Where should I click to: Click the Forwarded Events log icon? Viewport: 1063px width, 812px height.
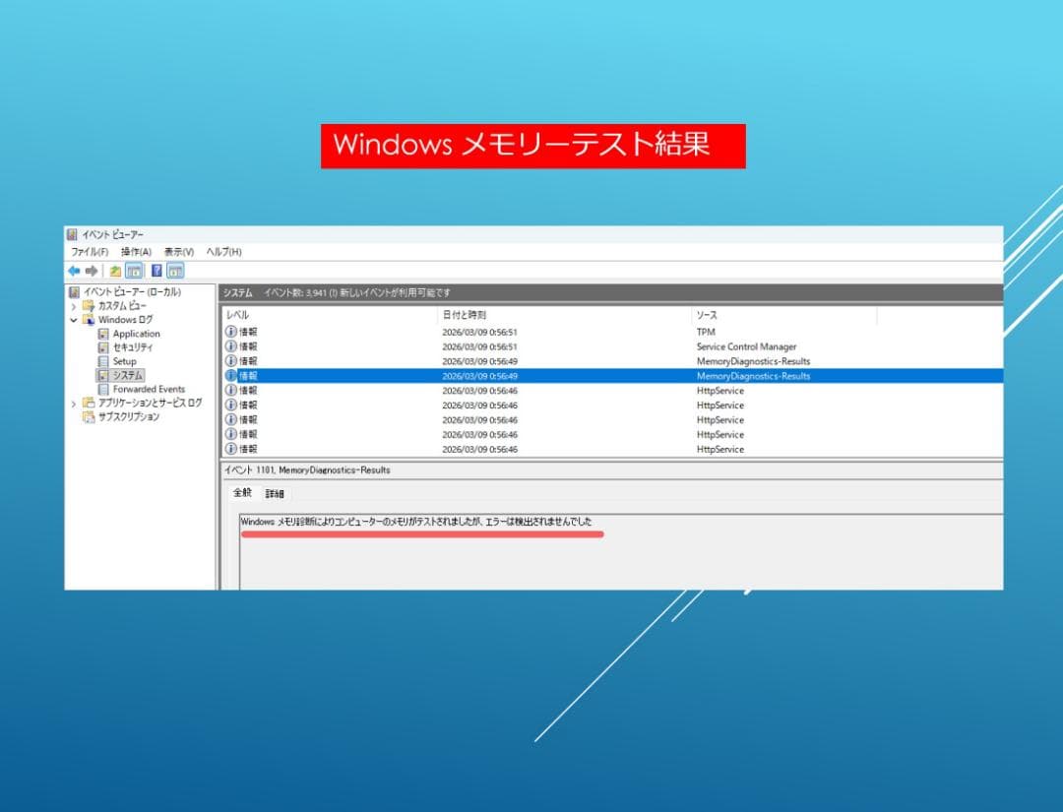(103, 389)
